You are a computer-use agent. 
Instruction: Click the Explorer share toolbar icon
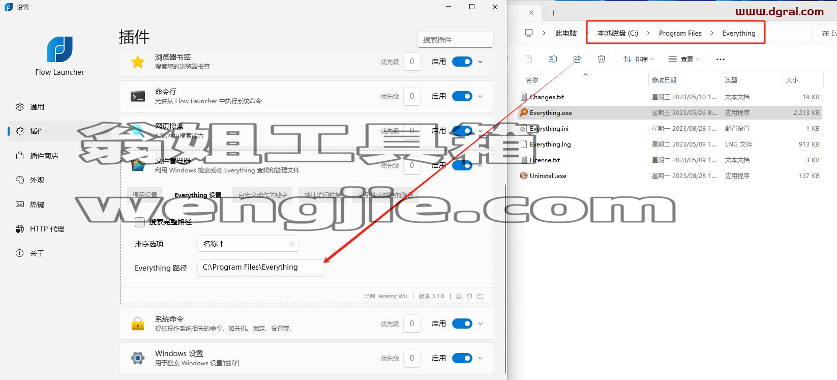point(577,59)
